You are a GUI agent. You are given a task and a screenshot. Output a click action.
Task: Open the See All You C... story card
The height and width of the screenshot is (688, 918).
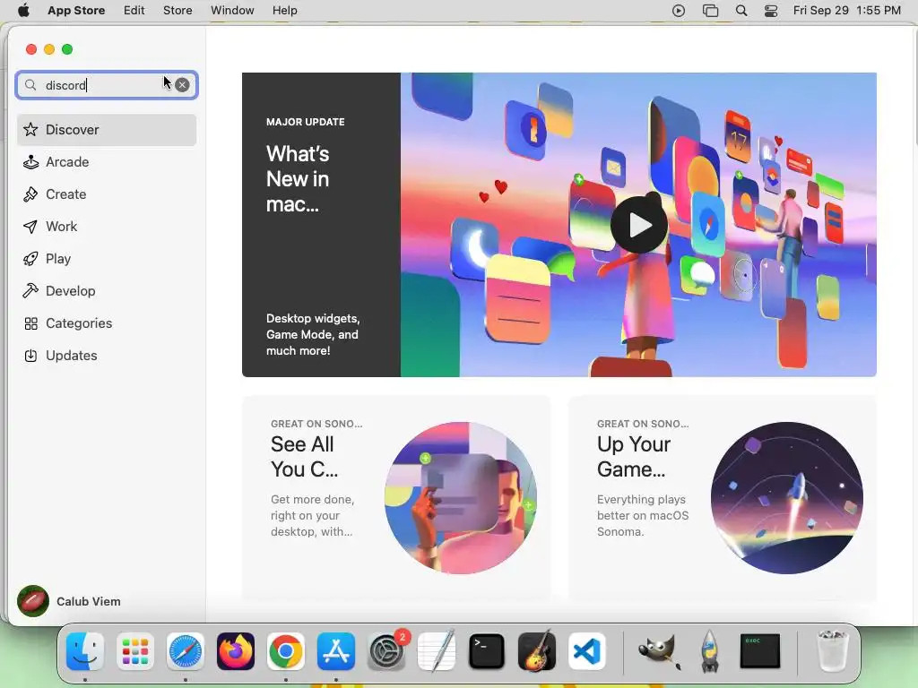pos(395,498)
